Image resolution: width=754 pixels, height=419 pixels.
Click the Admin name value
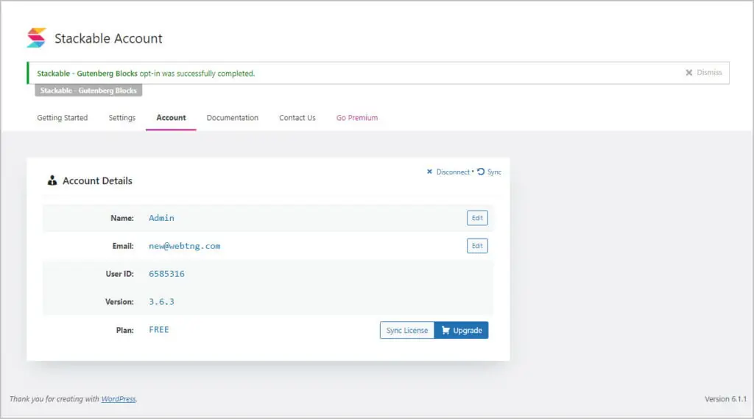pyautogui.click(x=161, y=218)
